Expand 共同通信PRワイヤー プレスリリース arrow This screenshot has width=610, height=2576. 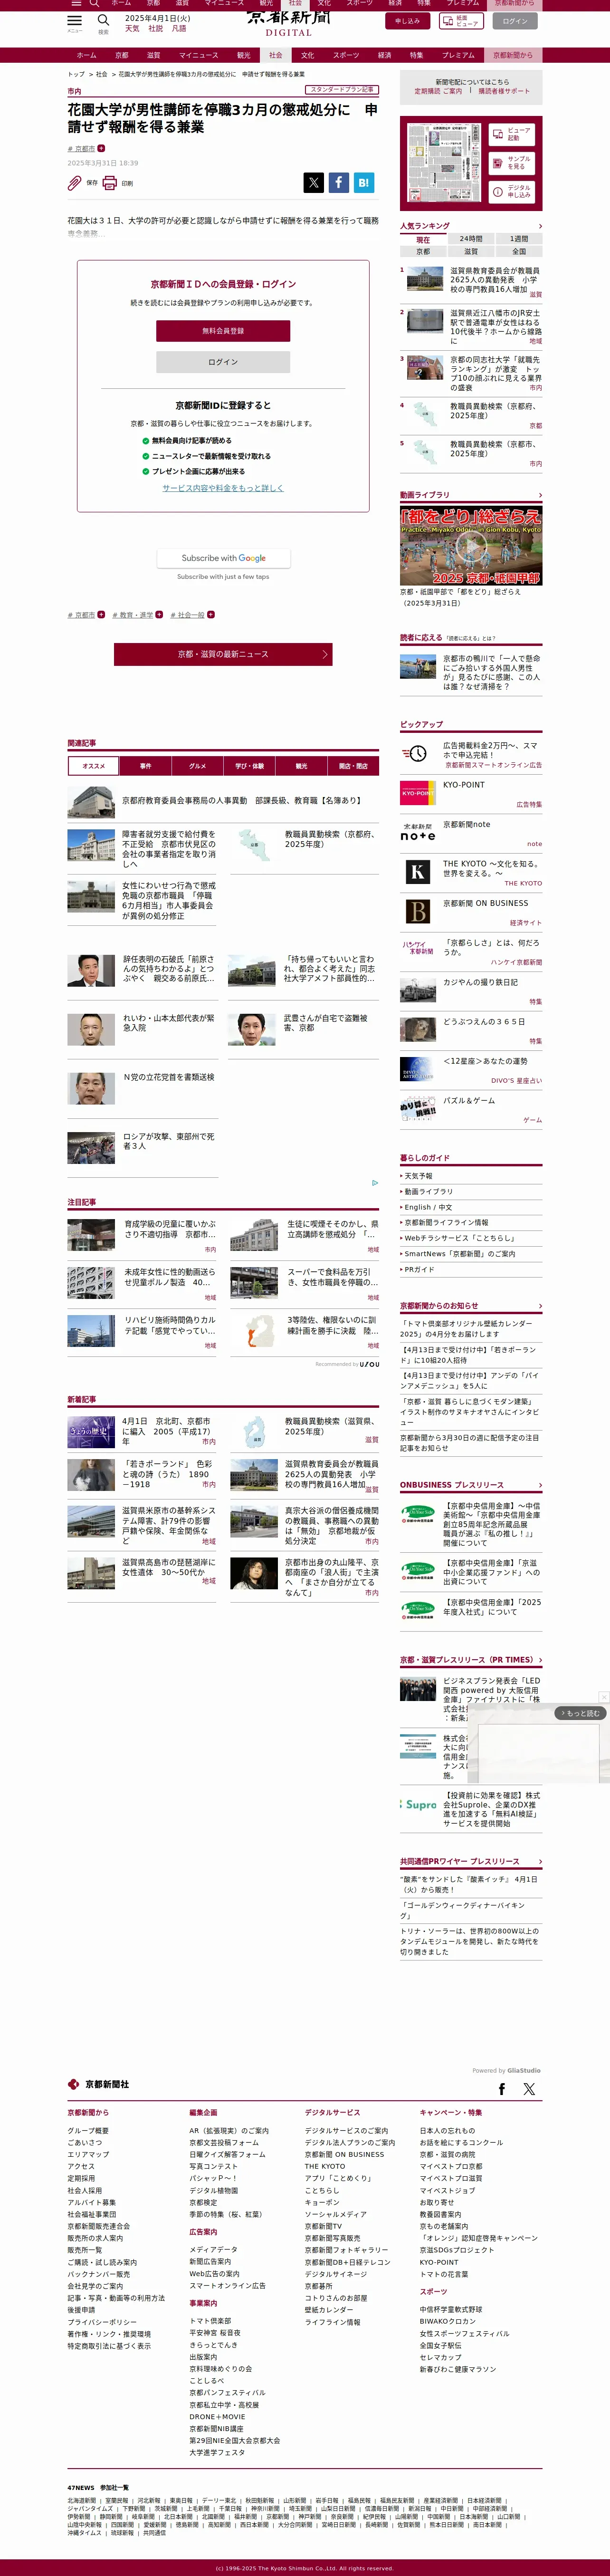pyautogui.click(x=540, y=1862)
